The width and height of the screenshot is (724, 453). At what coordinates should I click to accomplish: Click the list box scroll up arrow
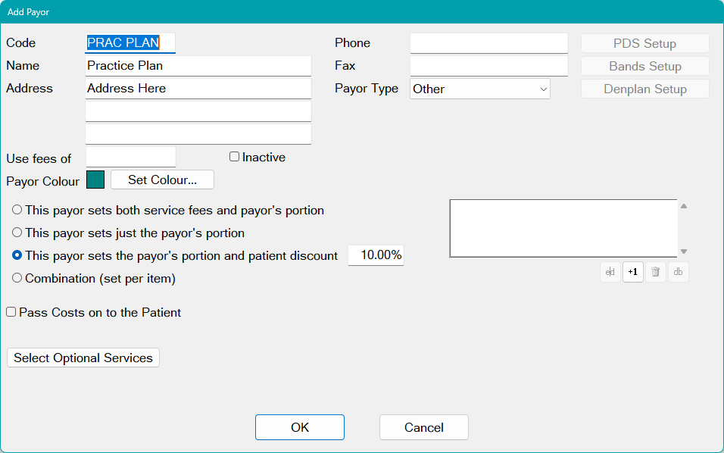(684, 206)
